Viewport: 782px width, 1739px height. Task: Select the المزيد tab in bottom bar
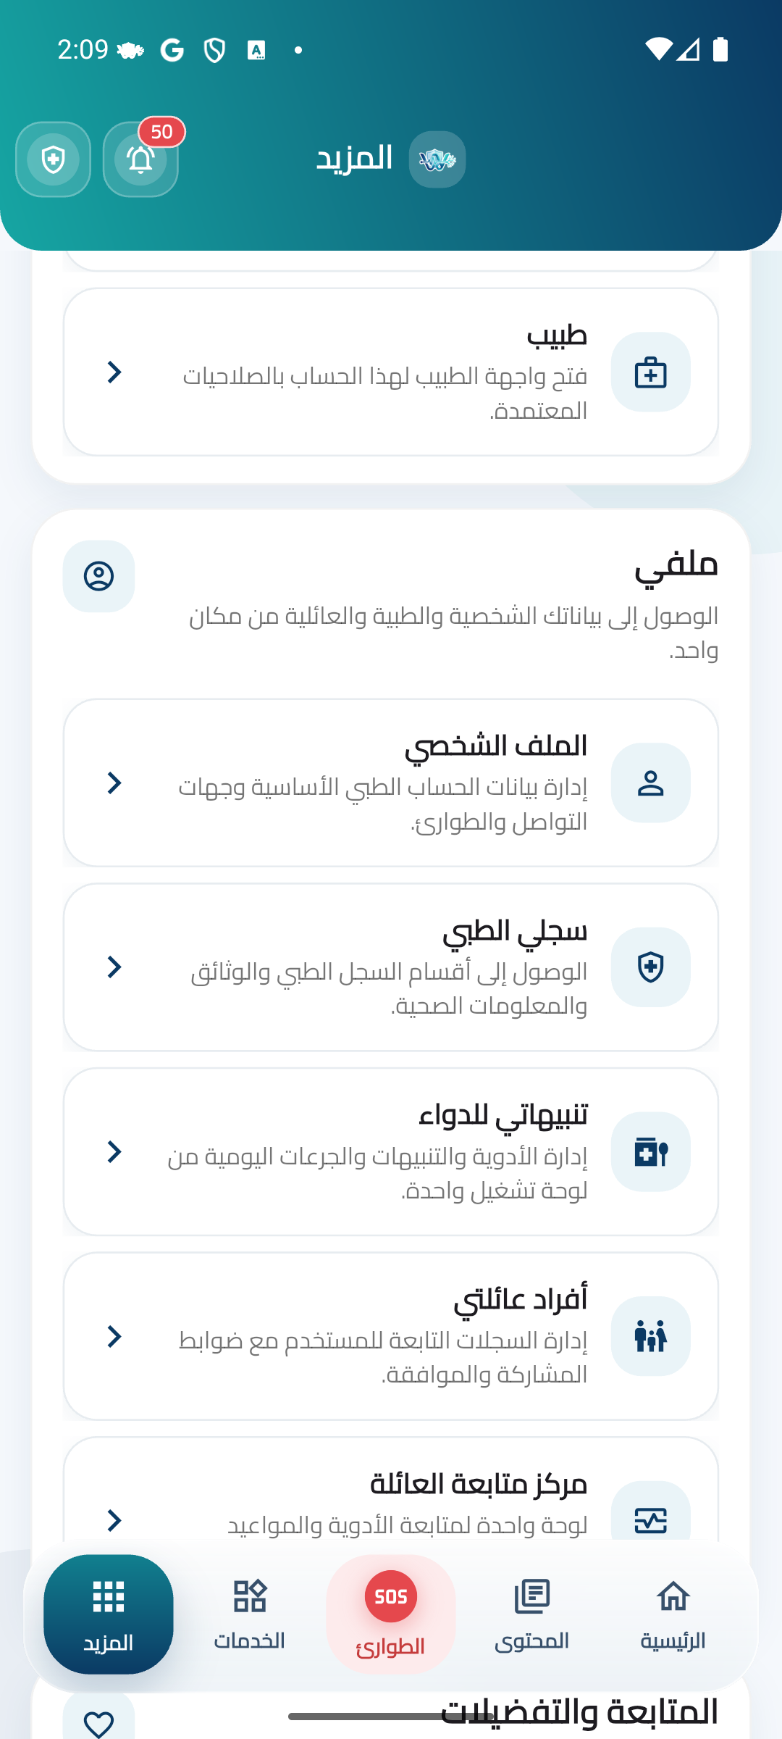click(109, 1614)
